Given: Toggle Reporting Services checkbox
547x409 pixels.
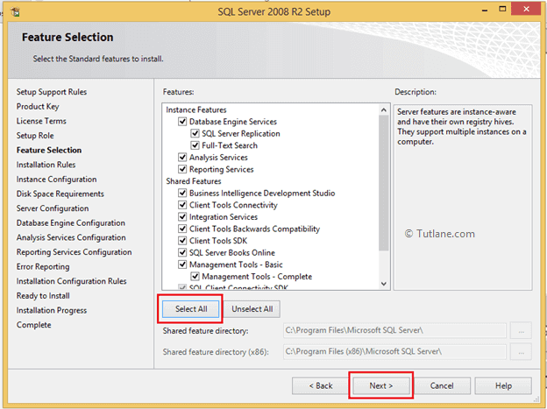Looking at the screenshot, I should coord(182,170).
